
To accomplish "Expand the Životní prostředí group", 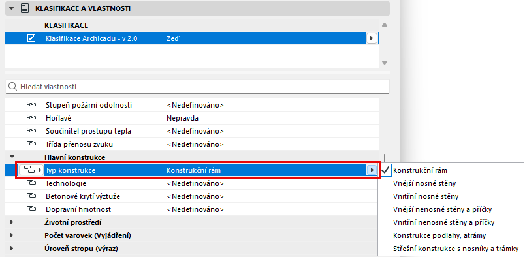I will pyautogui.click(x=12, y=222).
